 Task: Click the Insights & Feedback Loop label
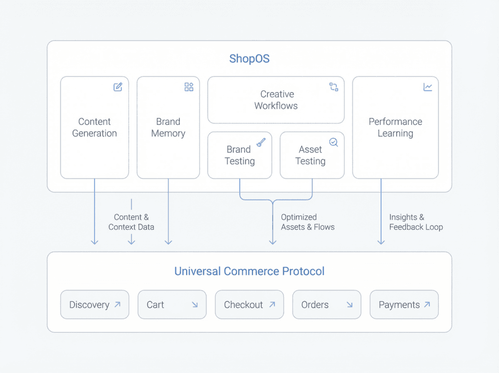coord(416,222)
